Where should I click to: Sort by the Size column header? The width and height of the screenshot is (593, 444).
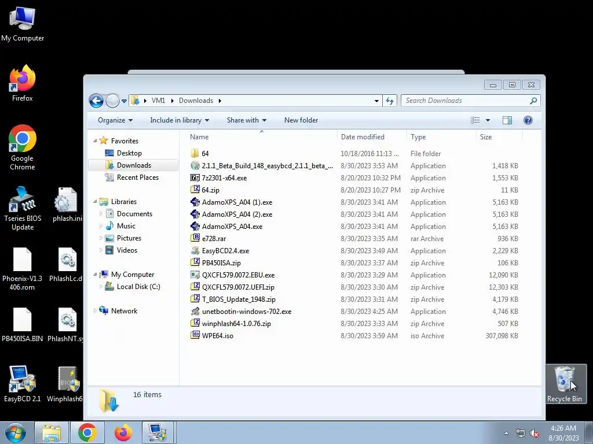pyautogui.click(x=499, y=136)
